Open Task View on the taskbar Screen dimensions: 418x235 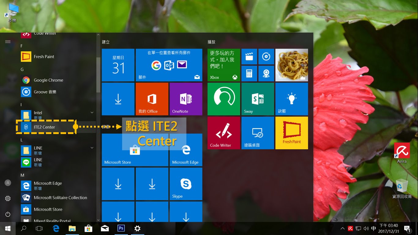click(x=39, y=229)
